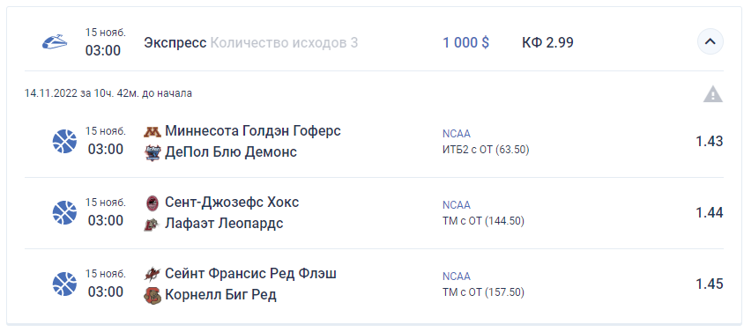Click basketball icon for Сейнт Франсис match

click(64, 284)
